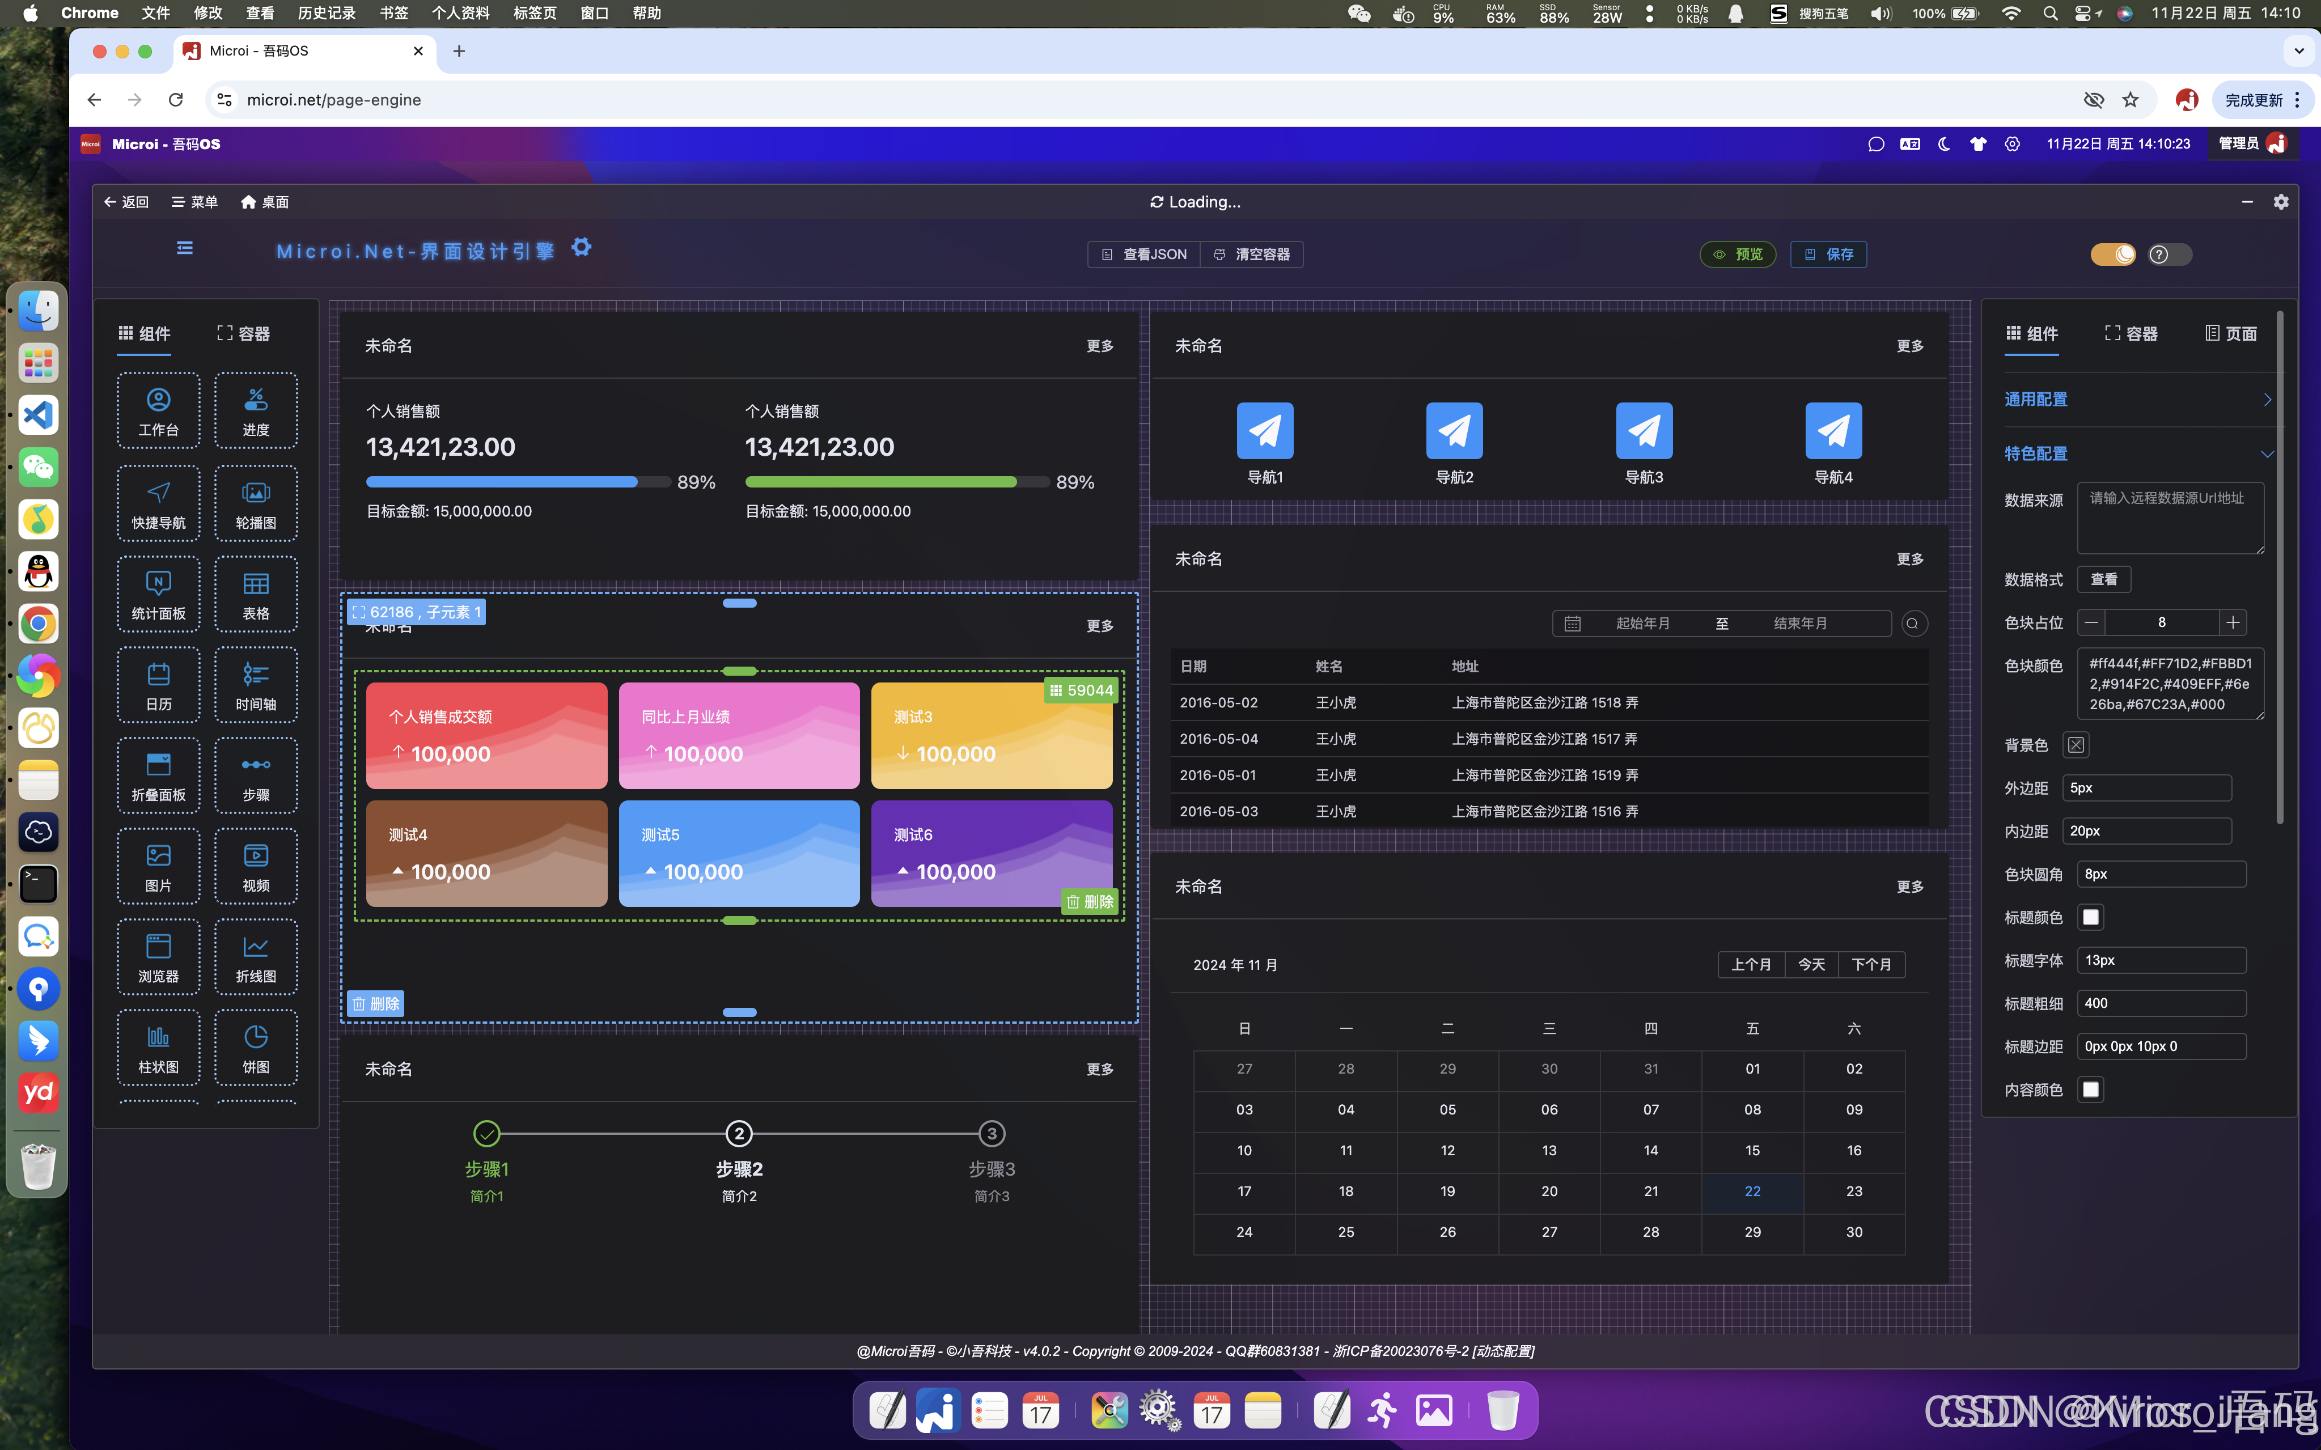This screenshot has width=2321, height=1450.
Task: Choose the 饼图 pie chart component
Action: click(255, 1047)
